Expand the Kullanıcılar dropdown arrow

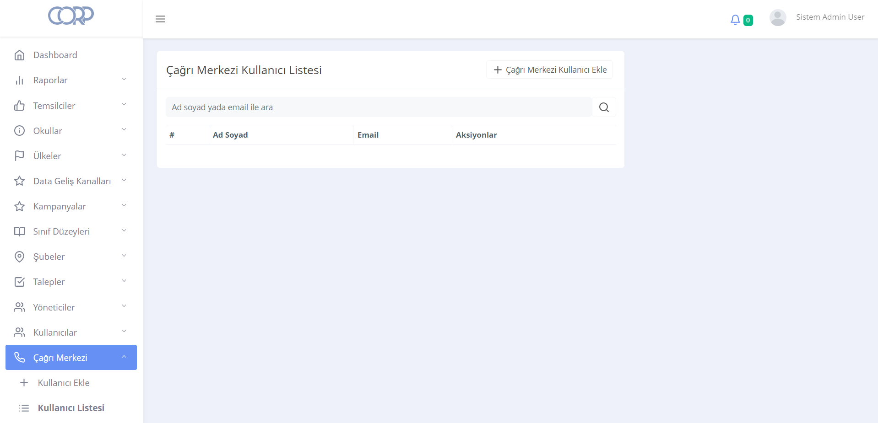pyautogui.click(x=124, y=332)
